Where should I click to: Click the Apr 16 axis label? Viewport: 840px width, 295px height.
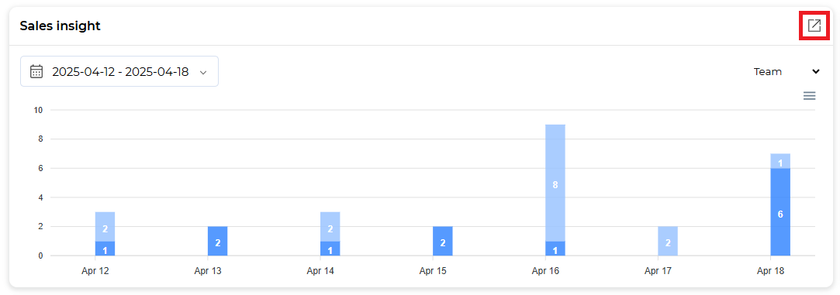(x=545, y=271)
